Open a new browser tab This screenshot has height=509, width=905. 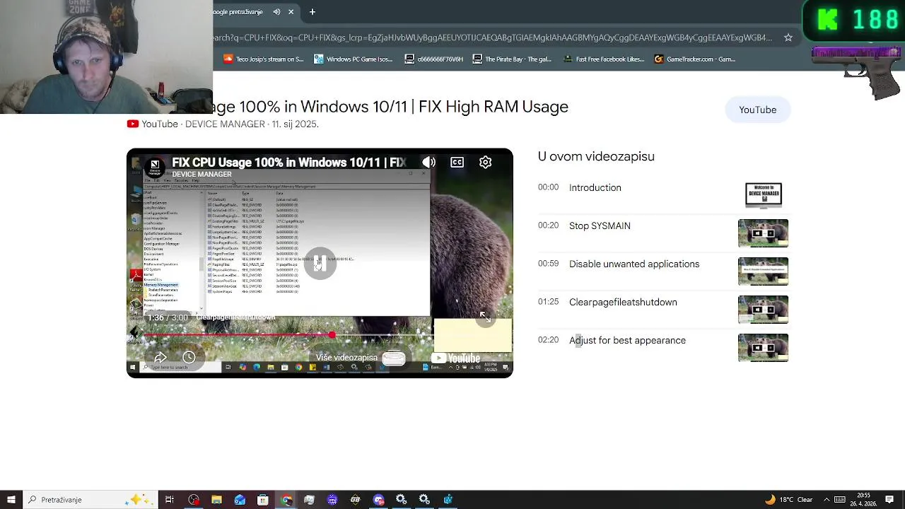point(312,12)
